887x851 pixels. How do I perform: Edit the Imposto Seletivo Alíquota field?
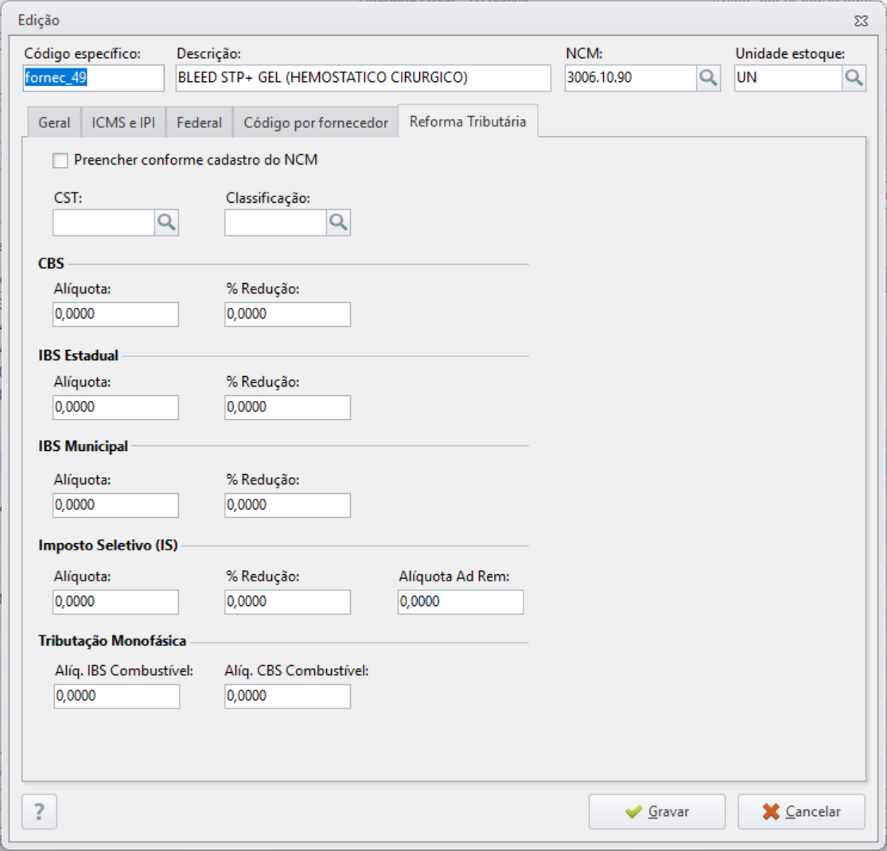coord(116,602)
